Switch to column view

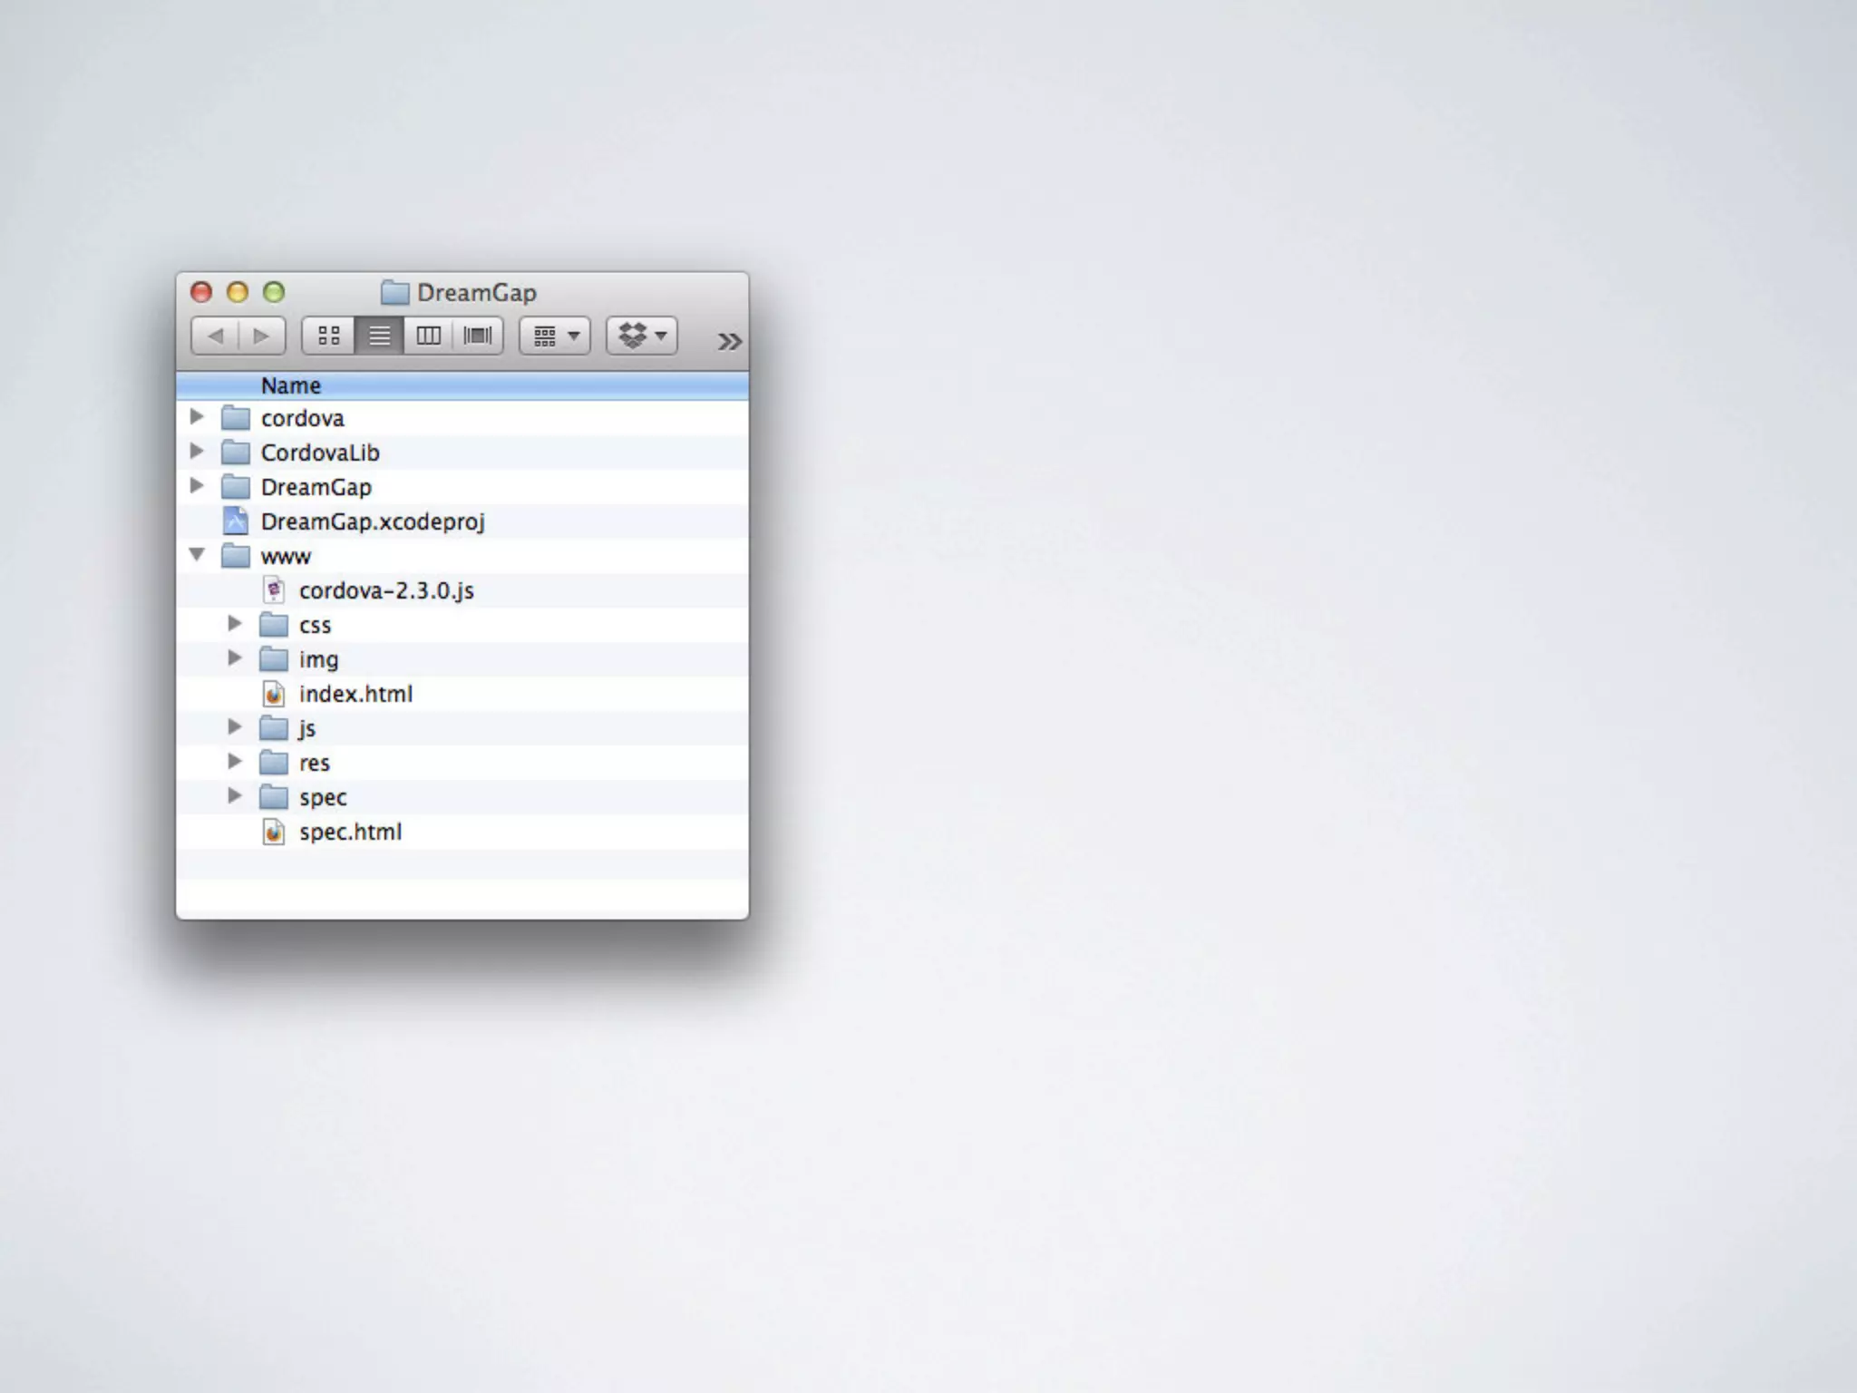pos(428,336)
